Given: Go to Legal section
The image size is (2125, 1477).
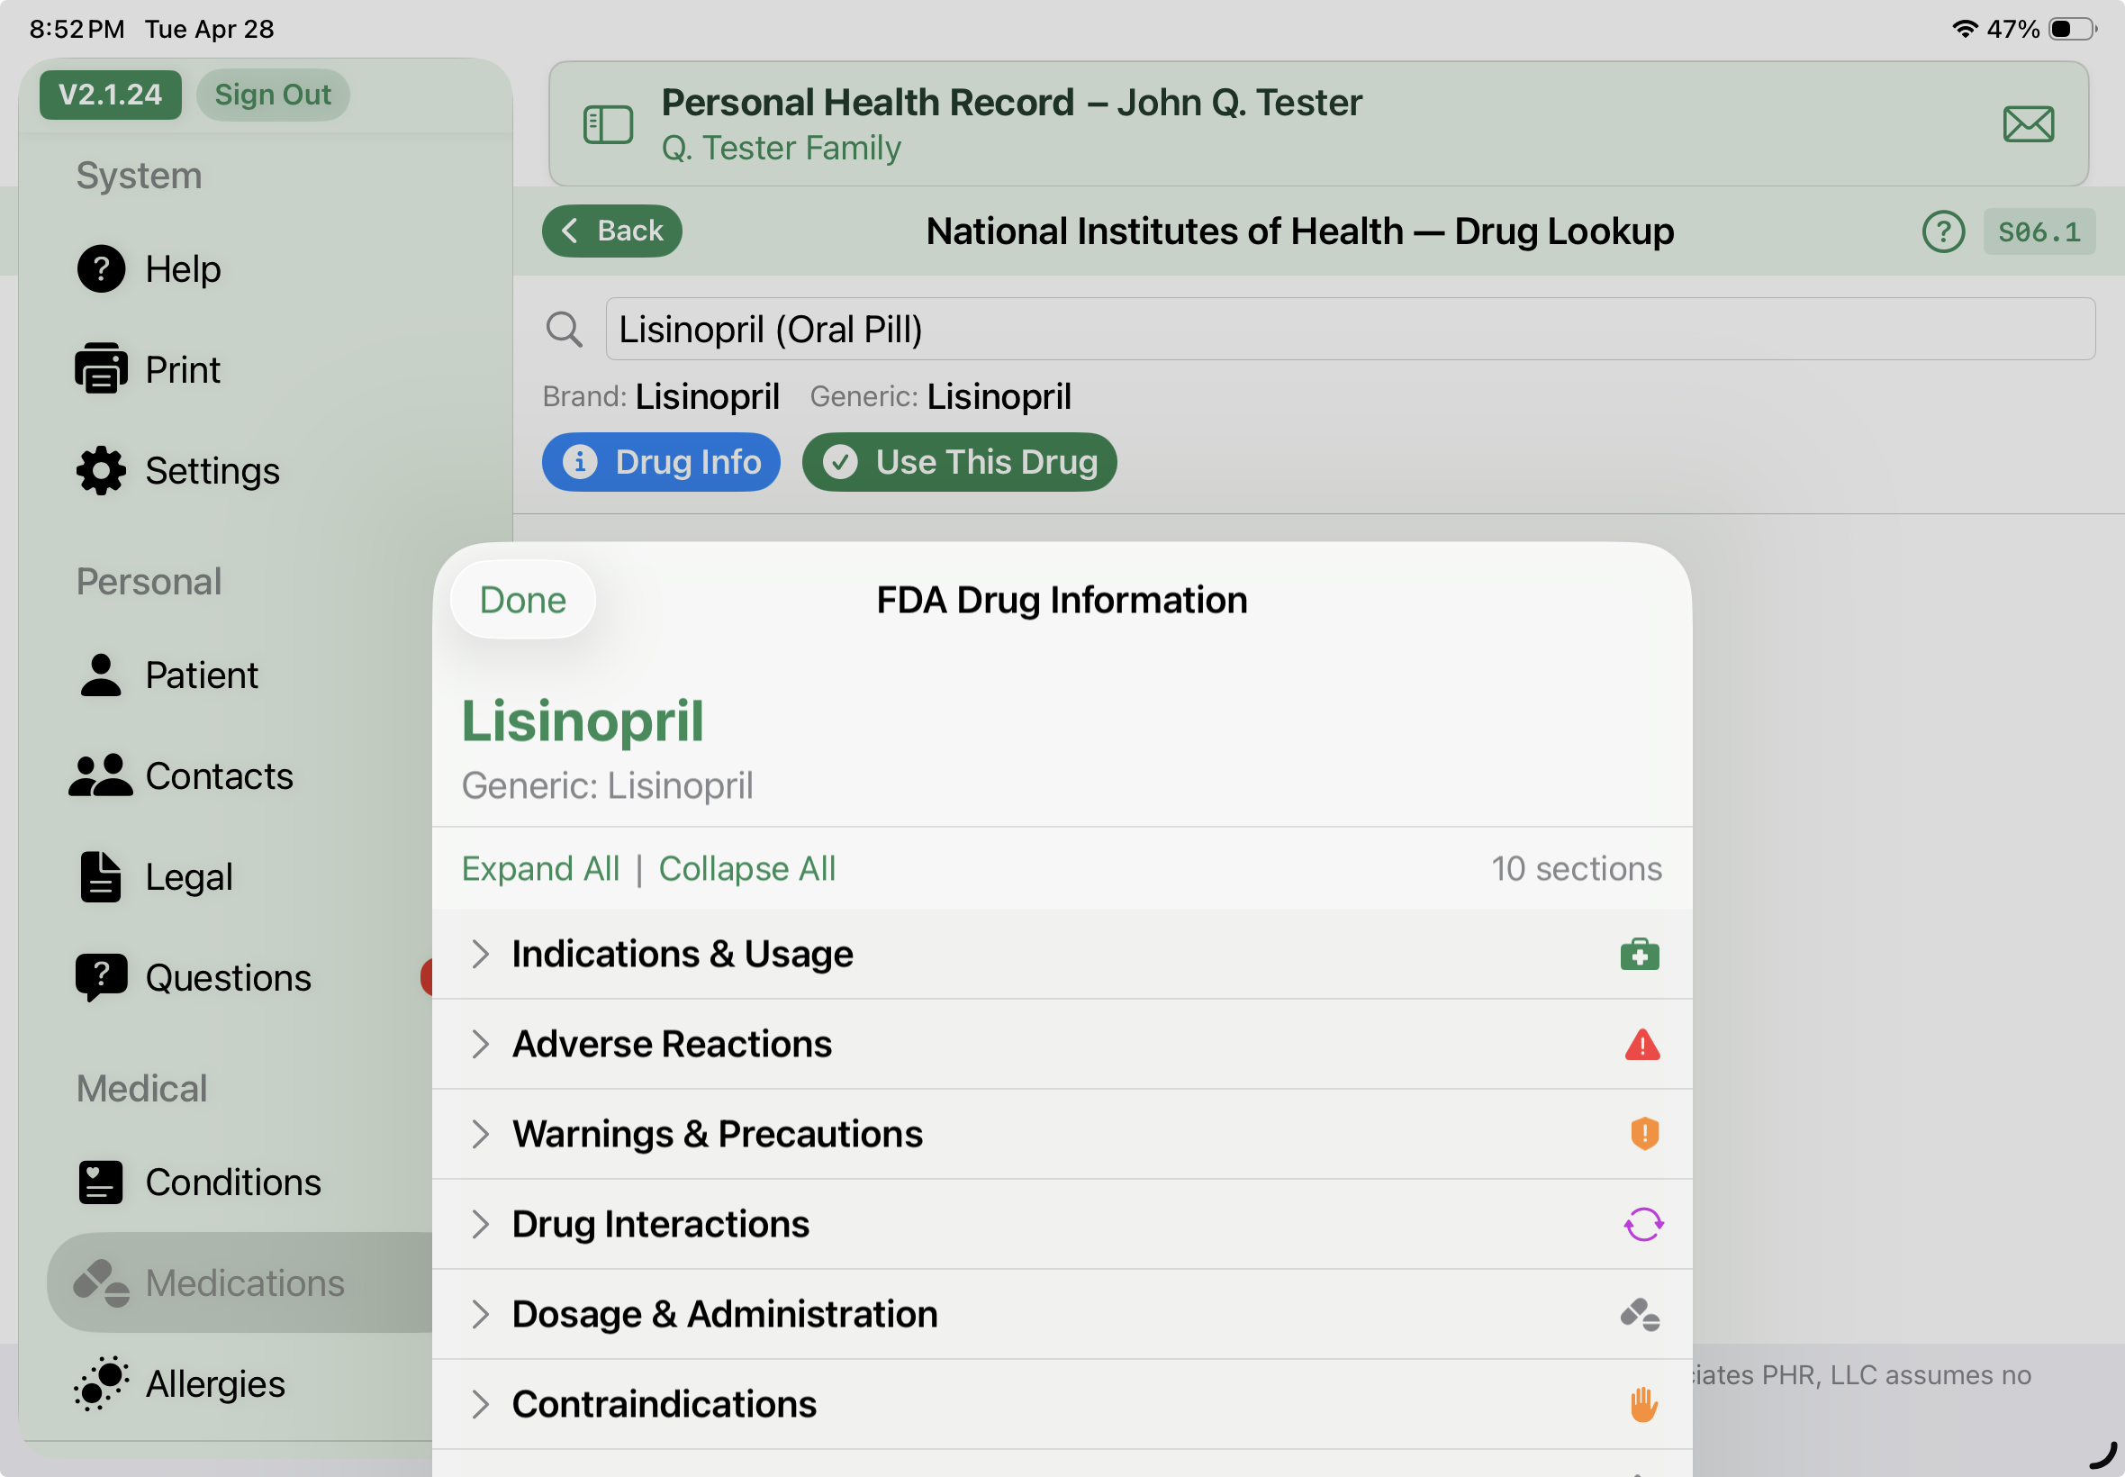Looking at the screenshot, I should (189, 876).
